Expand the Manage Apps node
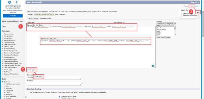 coord(3,38)
